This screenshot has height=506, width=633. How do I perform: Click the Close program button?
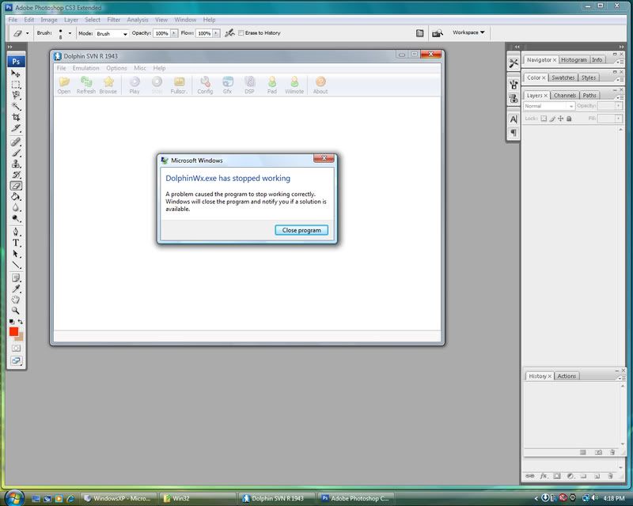pyautogui.click(x=301, y=230)
